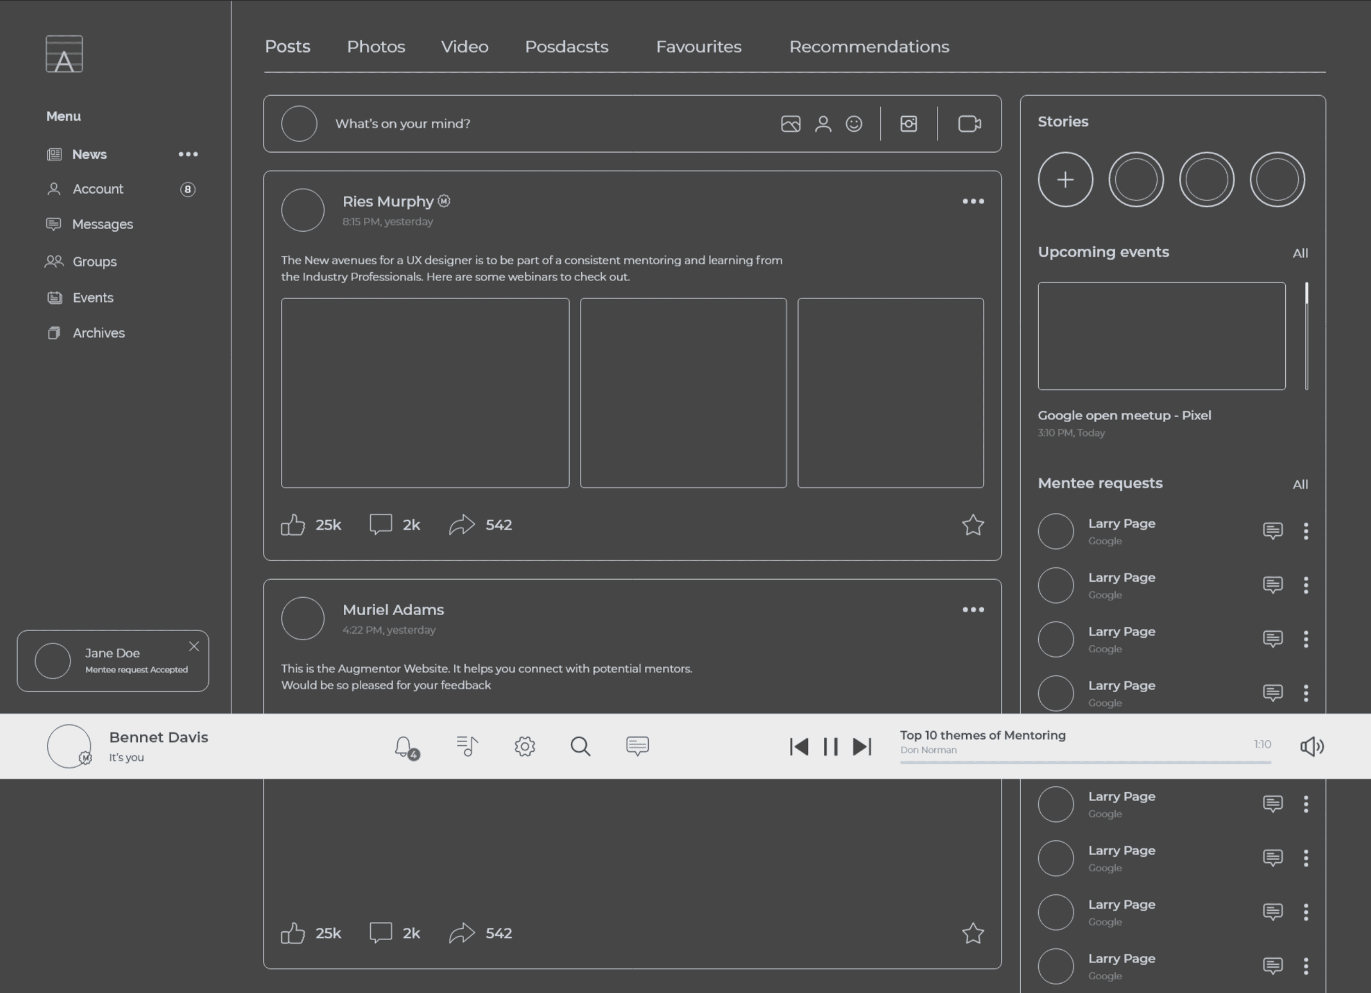
Task: Favourite Ries Murphy's post with star
Action: click(x=972, y=525)
